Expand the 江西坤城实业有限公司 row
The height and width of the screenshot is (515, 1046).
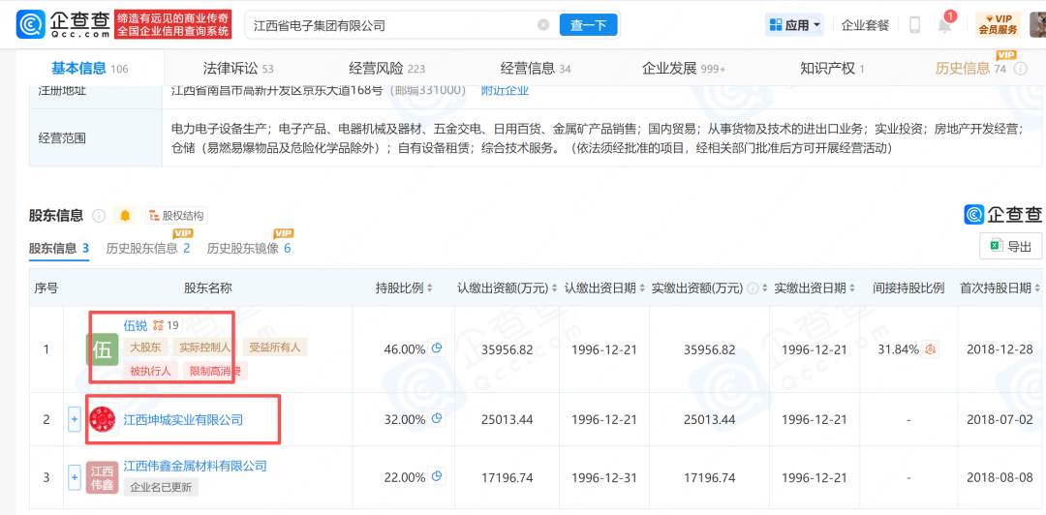74,419
